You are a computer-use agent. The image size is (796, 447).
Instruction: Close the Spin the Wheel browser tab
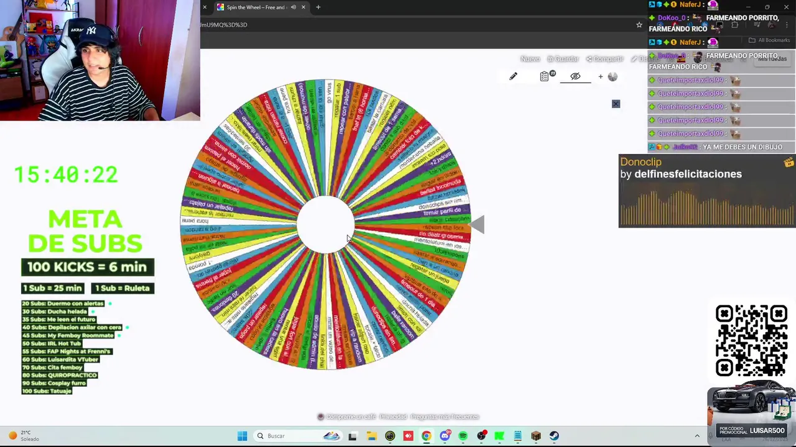[303, 7]
